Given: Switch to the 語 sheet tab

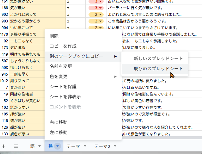Looking at the screenshot, I should click(x=32, y=146).
